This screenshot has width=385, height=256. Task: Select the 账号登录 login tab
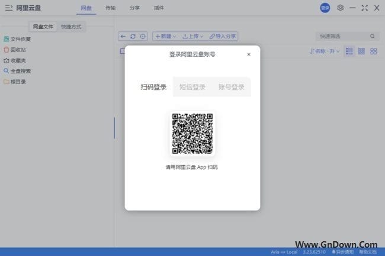[231, 87]
